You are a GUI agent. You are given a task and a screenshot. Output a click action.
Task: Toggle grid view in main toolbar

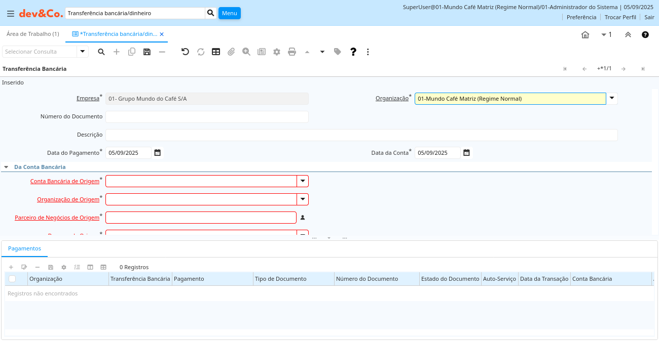pyautogui.click(x=216, y=52)
